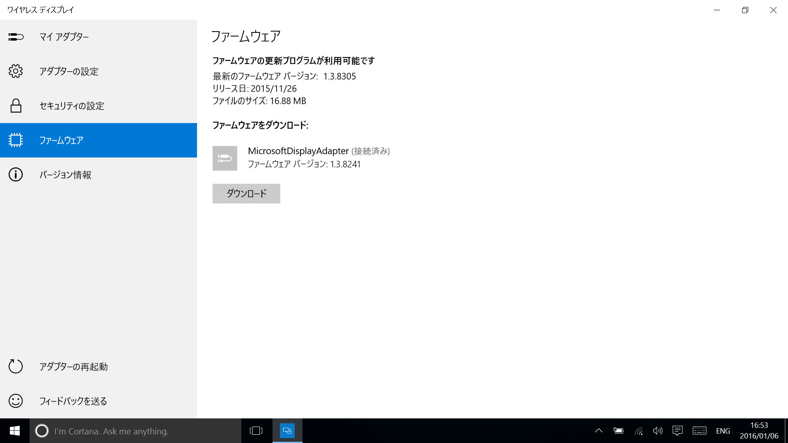
Task: Select the バージョン情報 menu item
Action: [x=65, y=175]
